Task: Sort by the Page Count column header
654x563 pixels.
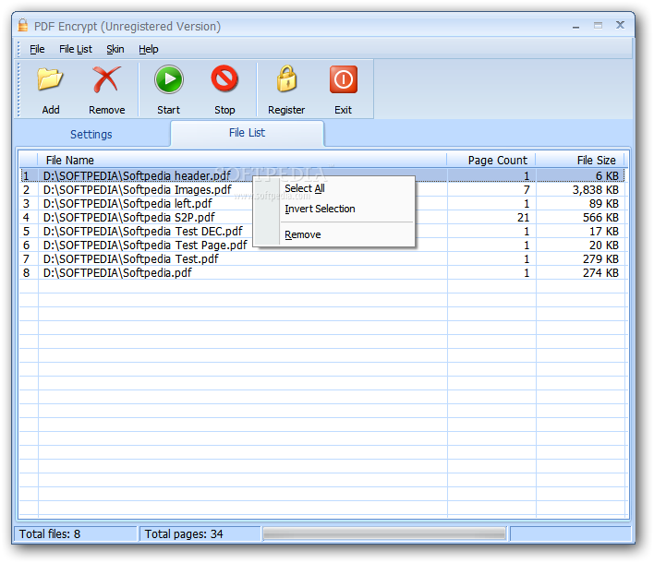Action: pos(491,160)
